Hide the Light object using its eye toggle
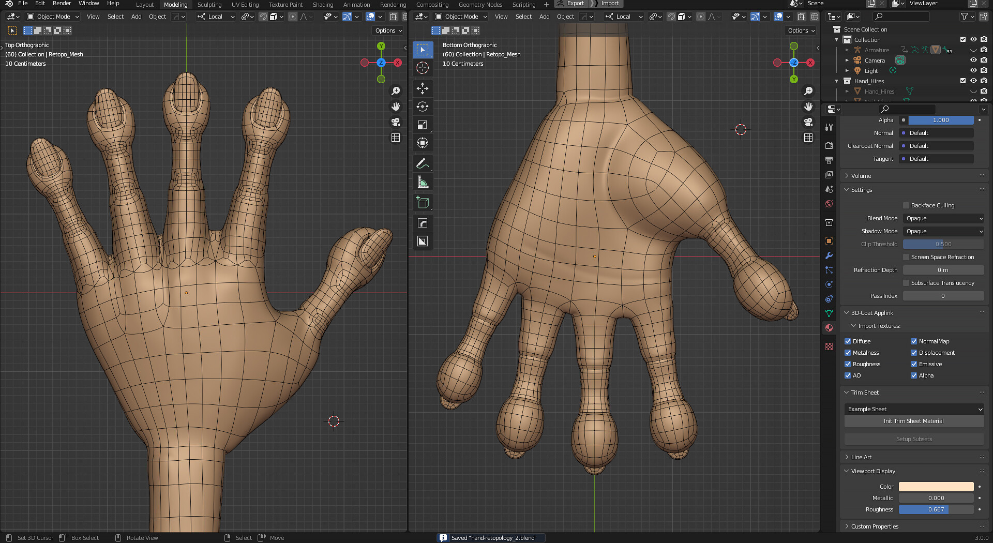 pyautogui.click(x=974, y=70)
